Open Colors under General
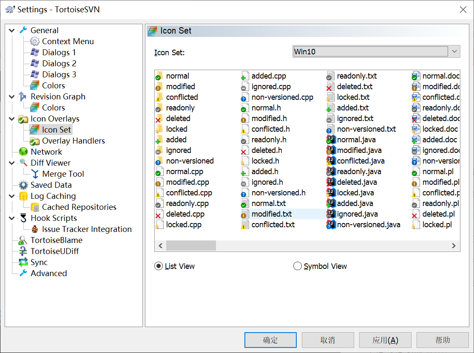Viewport: 474px width, 353px height. tap(54, 85)
